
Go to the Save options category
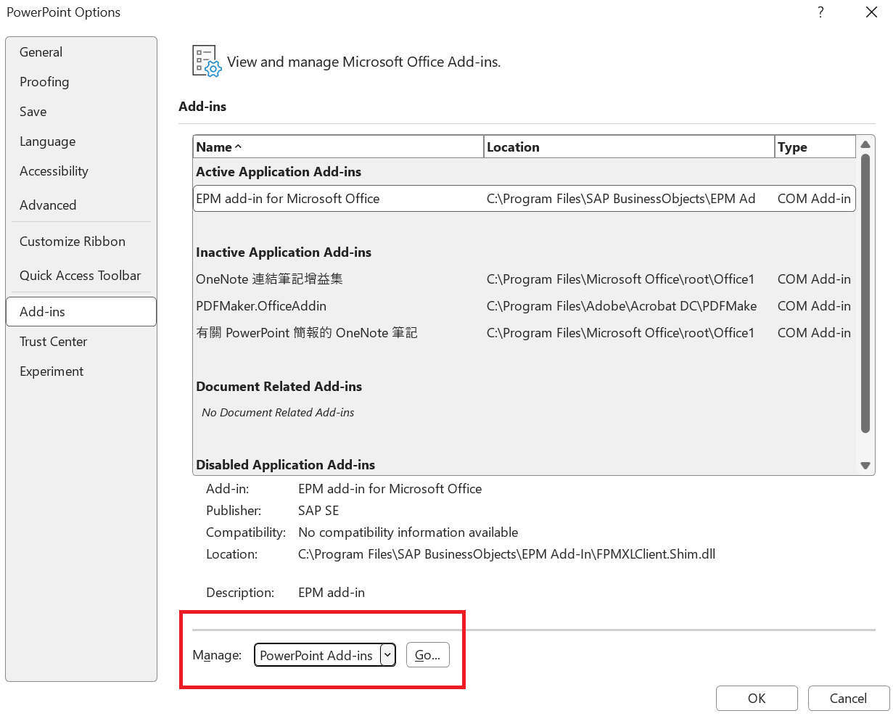pos(81,112)
